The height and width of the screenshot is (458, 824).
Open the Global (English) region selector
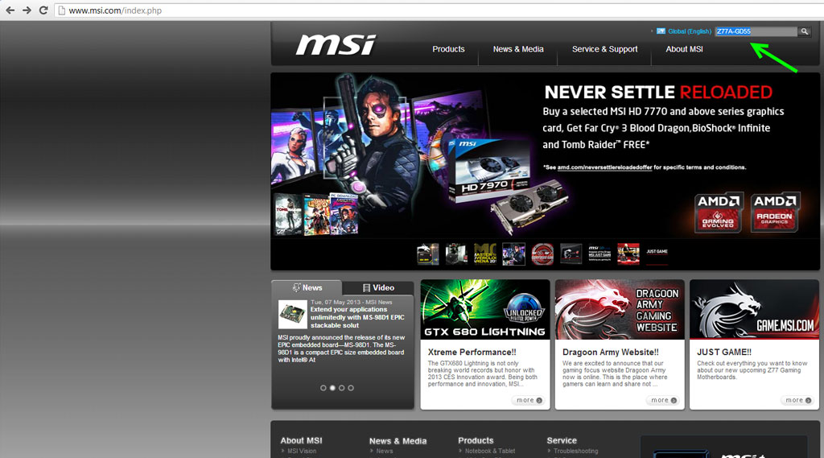tap(690, 31)
